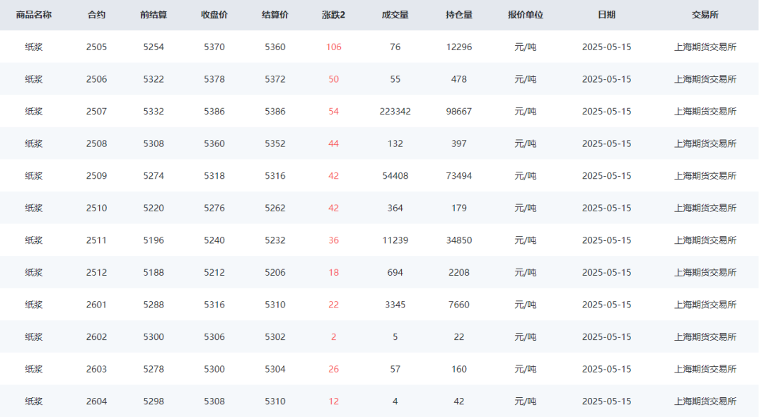Click the 成交量 column header
764x417 pixels.
tap(395, 15)
